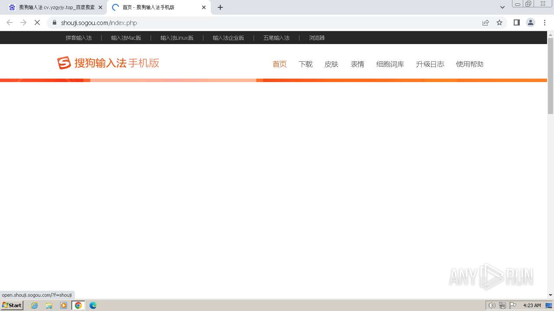Open the Chrome three-dot menu
Screen dimensions: 554x311
(544, 22)
